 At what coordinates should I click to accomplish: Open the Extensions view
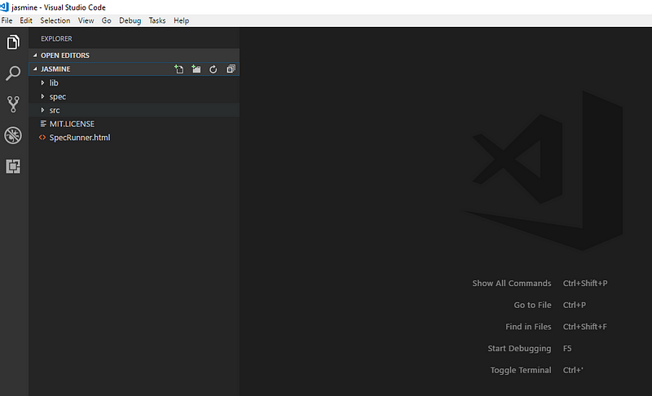pyautogui.click(x=13, y=166)
